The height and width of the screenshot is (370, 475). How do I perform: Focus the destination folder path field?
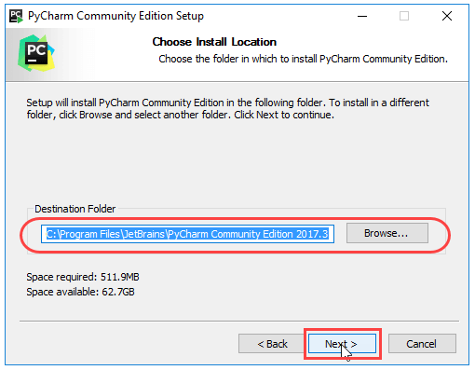coord(187,234)
